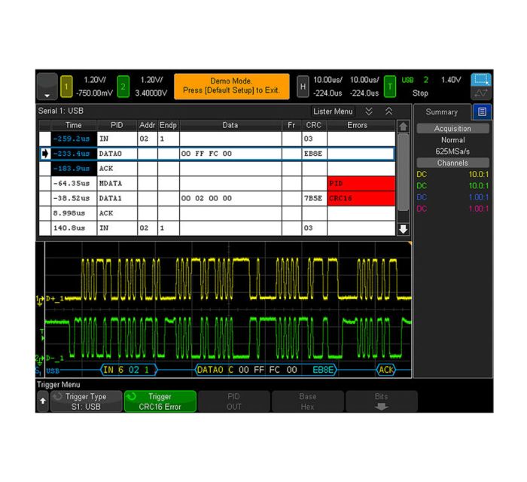The width and height of the screenshot is (527, 482).
Task: Click data cell 00 02 00 00
Action: [230, 198]
